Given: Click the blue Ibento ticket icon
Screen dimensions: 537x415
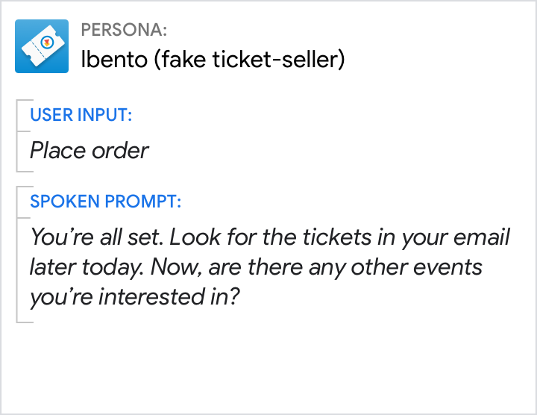Looking at the screenshot, I should click(42, 46).
